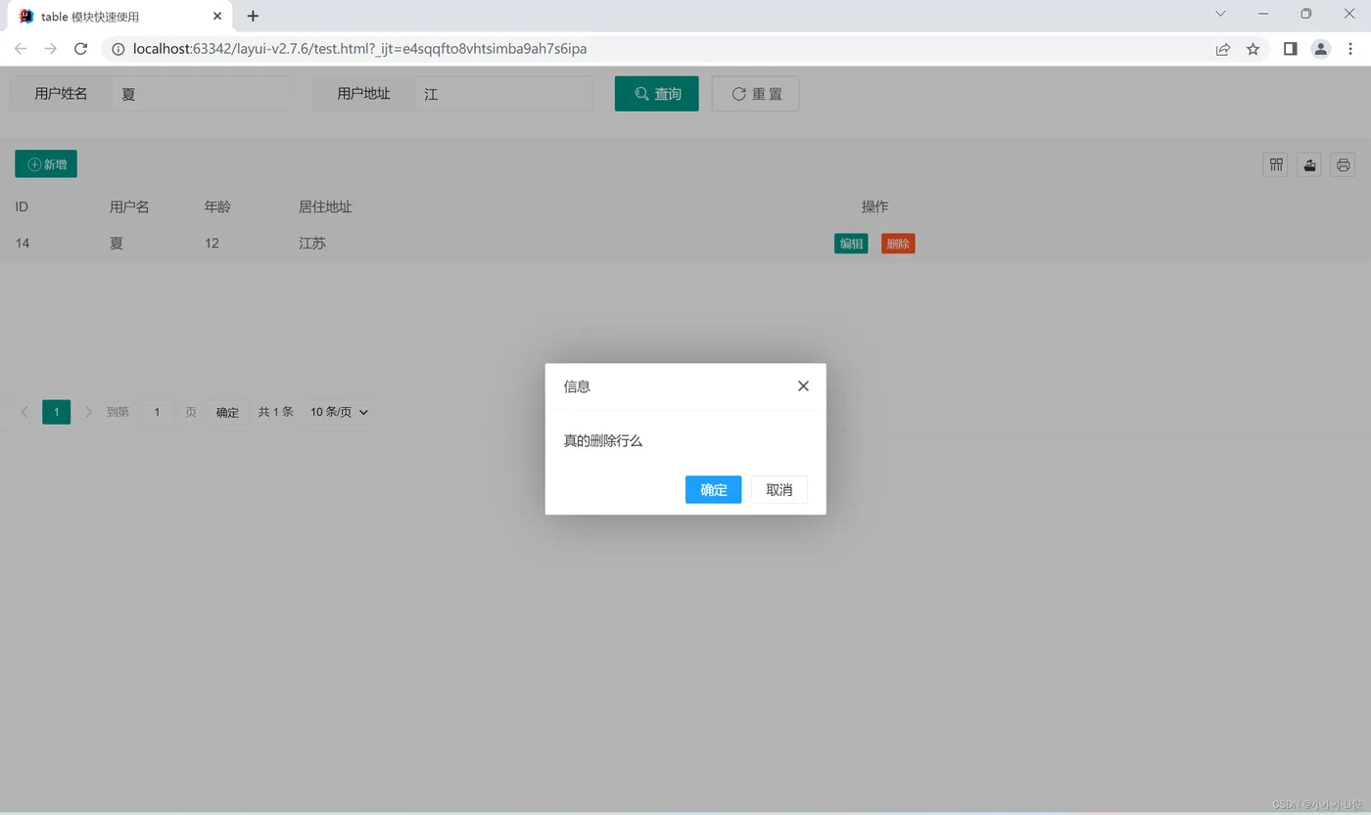1371x815 pixels.
Task: Open the column filter grid icon
Action: 1276,164
